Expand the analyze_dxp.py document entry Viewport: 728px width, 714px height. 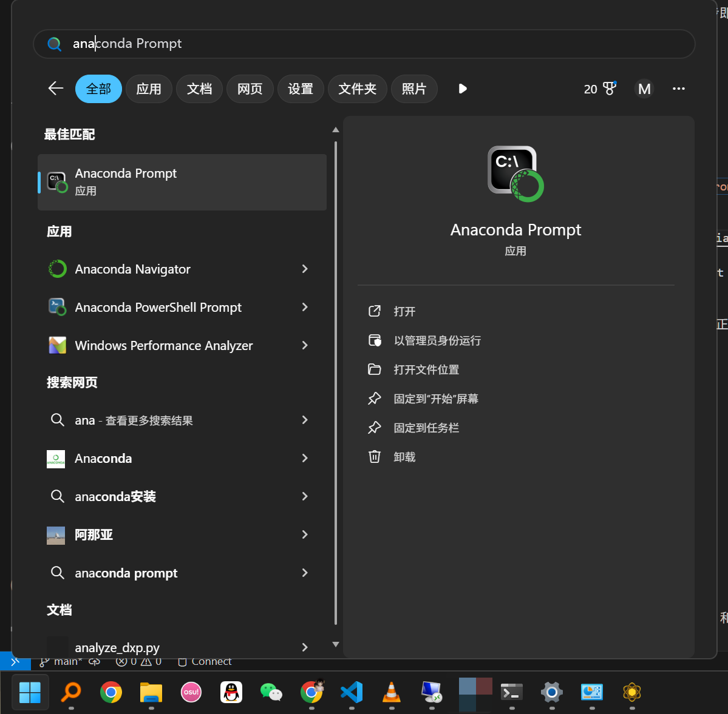tap(305, 647)
